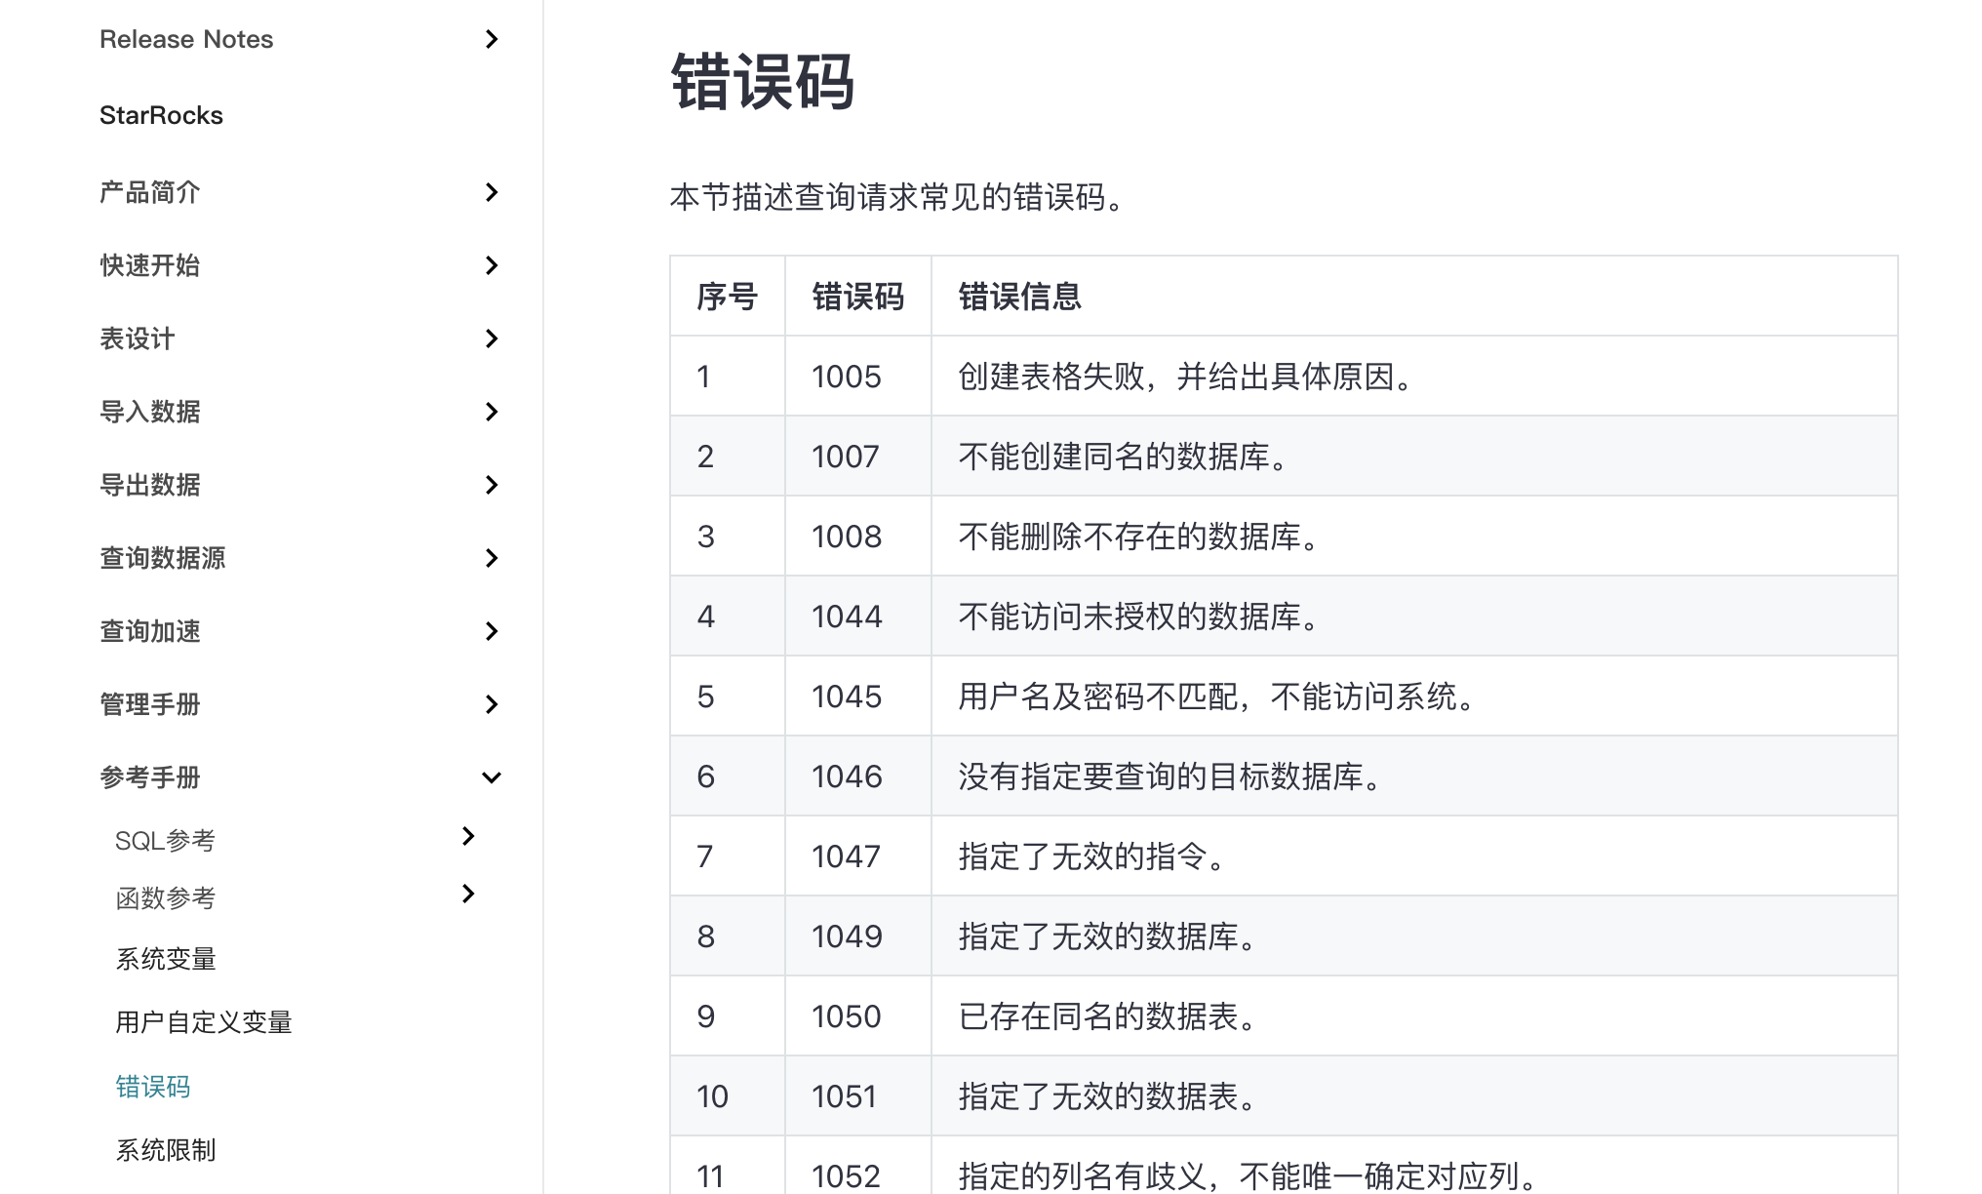Click the StarRocks sidebar heading
This screenshot has width=1982, height=1194.
point(161,115)
